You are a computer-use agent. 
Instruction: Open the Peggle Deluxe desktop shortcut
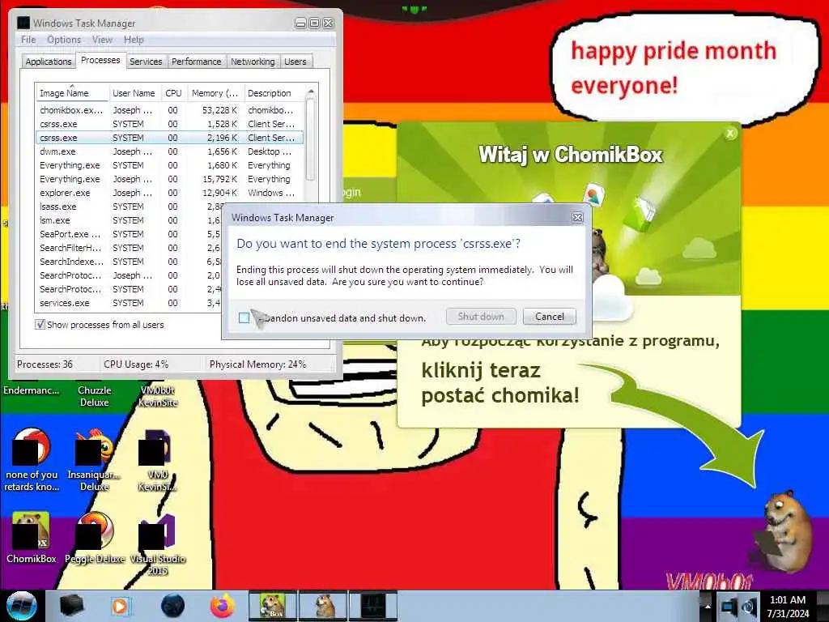click(x=96, y=537)
